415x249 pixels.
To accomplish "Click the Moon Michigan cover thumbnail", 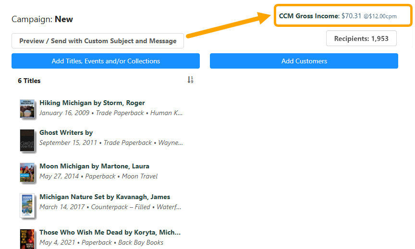I will coord(27,172).
